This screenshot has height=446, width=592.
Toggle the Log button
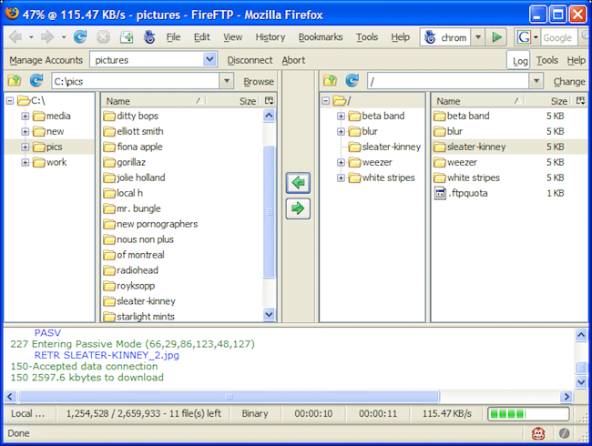pyautogui.click(x=519, y=60)
